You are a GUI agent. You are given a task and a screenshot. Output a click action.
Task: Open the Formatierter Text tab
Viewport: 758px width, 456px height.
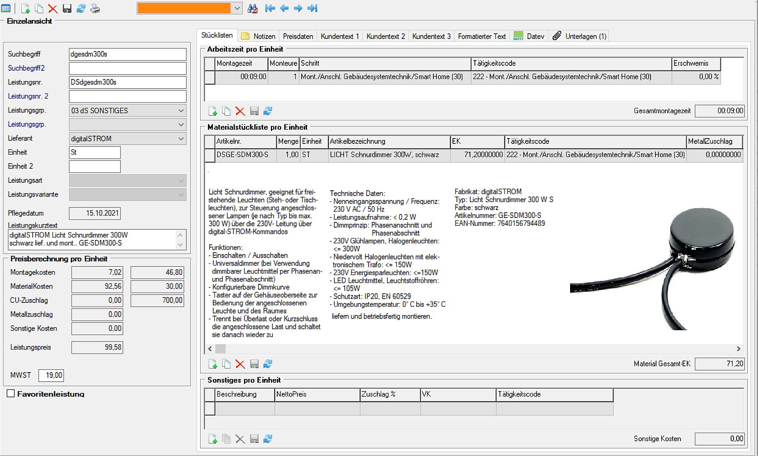pos(482,36)
